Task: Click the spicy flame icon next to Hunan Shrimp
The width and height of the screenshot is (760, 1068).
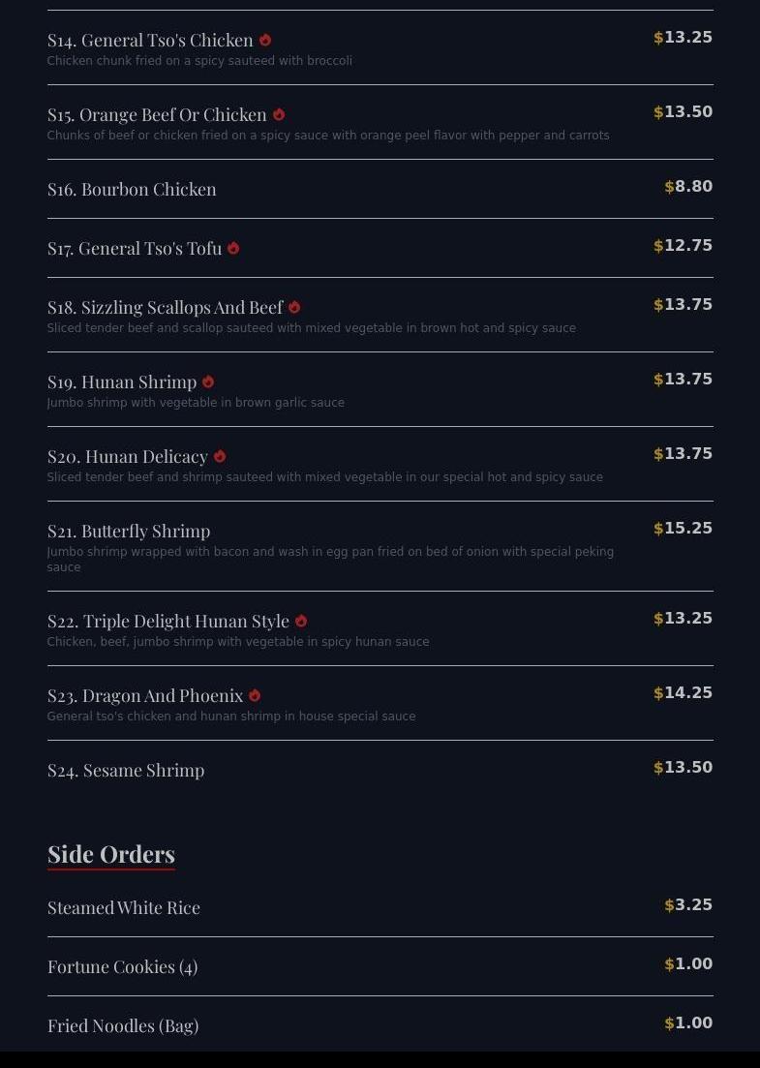Action: [x=208, y=382]
